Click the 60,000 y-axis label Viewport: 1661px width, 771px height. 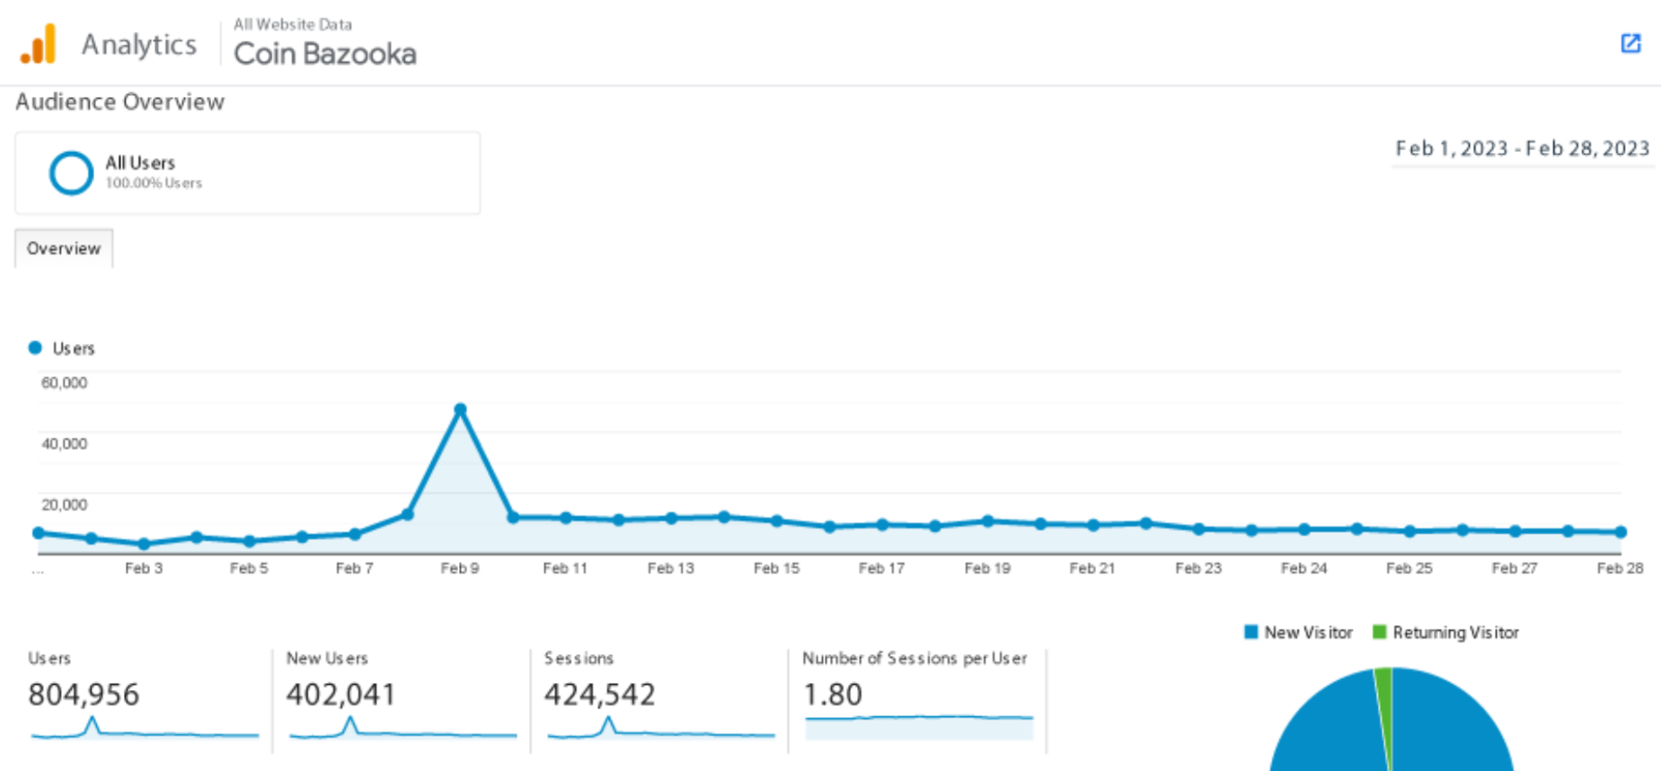(65, 383)
